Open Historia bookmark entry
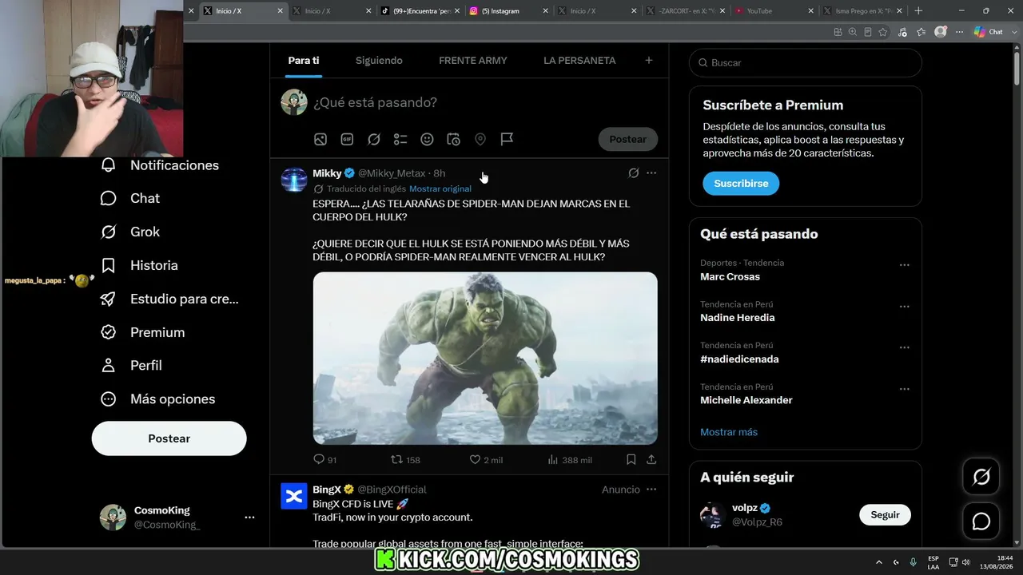This screenshot has width=1023, height=575. click(x=138, y=265)
